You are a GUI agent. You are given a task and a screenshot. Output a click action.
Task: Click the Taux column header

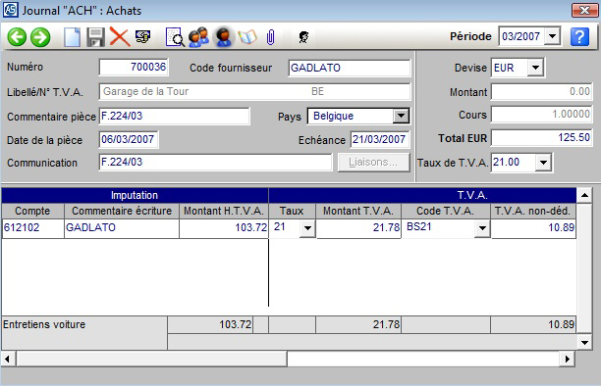click(292, 211)
